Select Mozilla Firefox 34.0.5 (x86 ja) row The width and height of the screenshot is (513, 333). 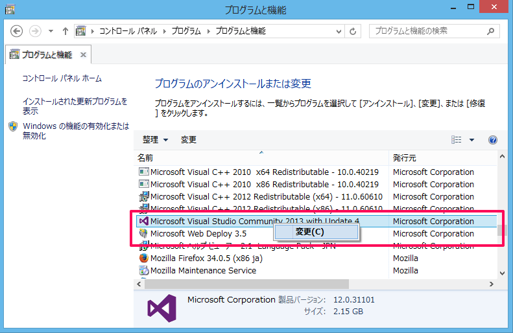(316, 258)
